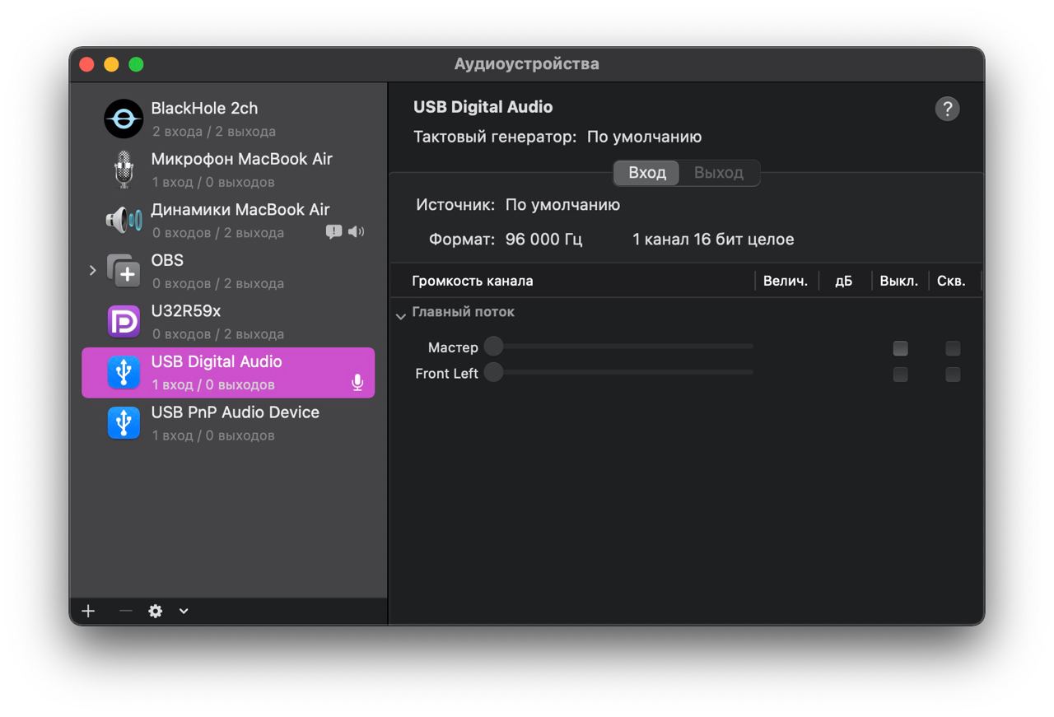Click the MacBook Air speakers icon

point(124,221)
